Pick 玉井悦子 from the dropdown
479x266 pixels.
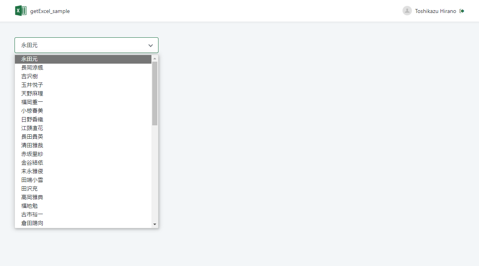83,85
